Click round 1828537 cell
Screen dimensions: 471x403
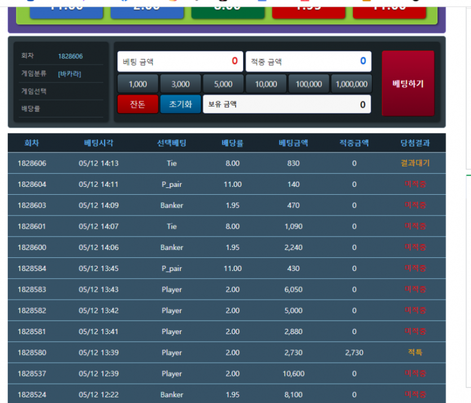pyautogui.click(x=32, y=374)
